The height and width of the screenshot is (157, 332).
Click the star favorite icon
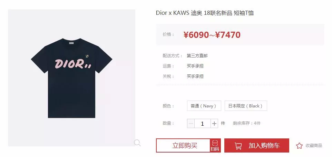point(299,146)
